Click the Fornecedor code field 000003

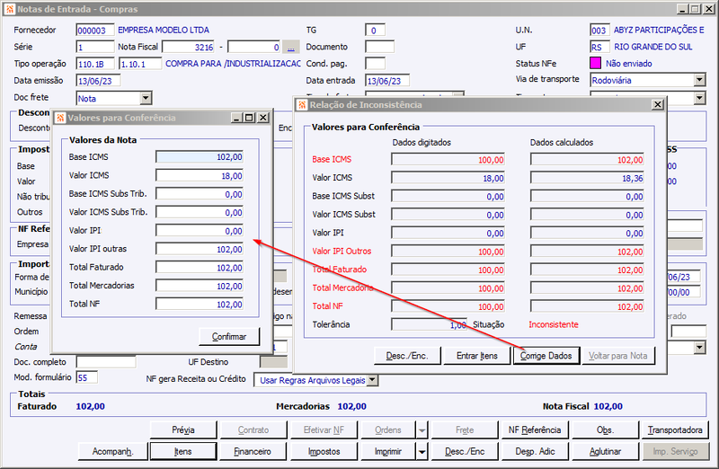95,31
